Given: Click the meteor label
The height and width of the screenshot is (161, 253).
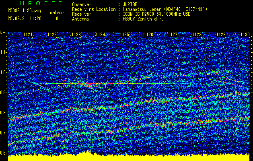Looking at the screenshot, I should tap(57, 12).
